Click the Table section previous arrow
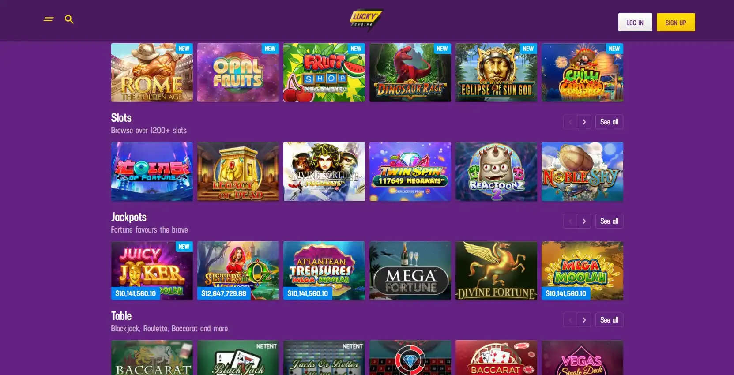The image size is (734, 375). point(570,320)
